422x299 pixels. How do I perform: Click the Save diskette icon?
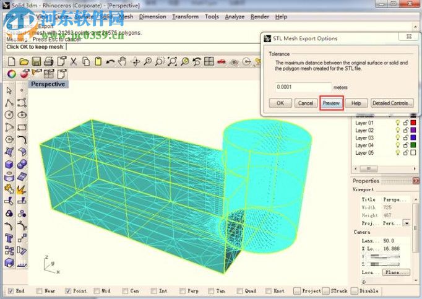point(36,61)
